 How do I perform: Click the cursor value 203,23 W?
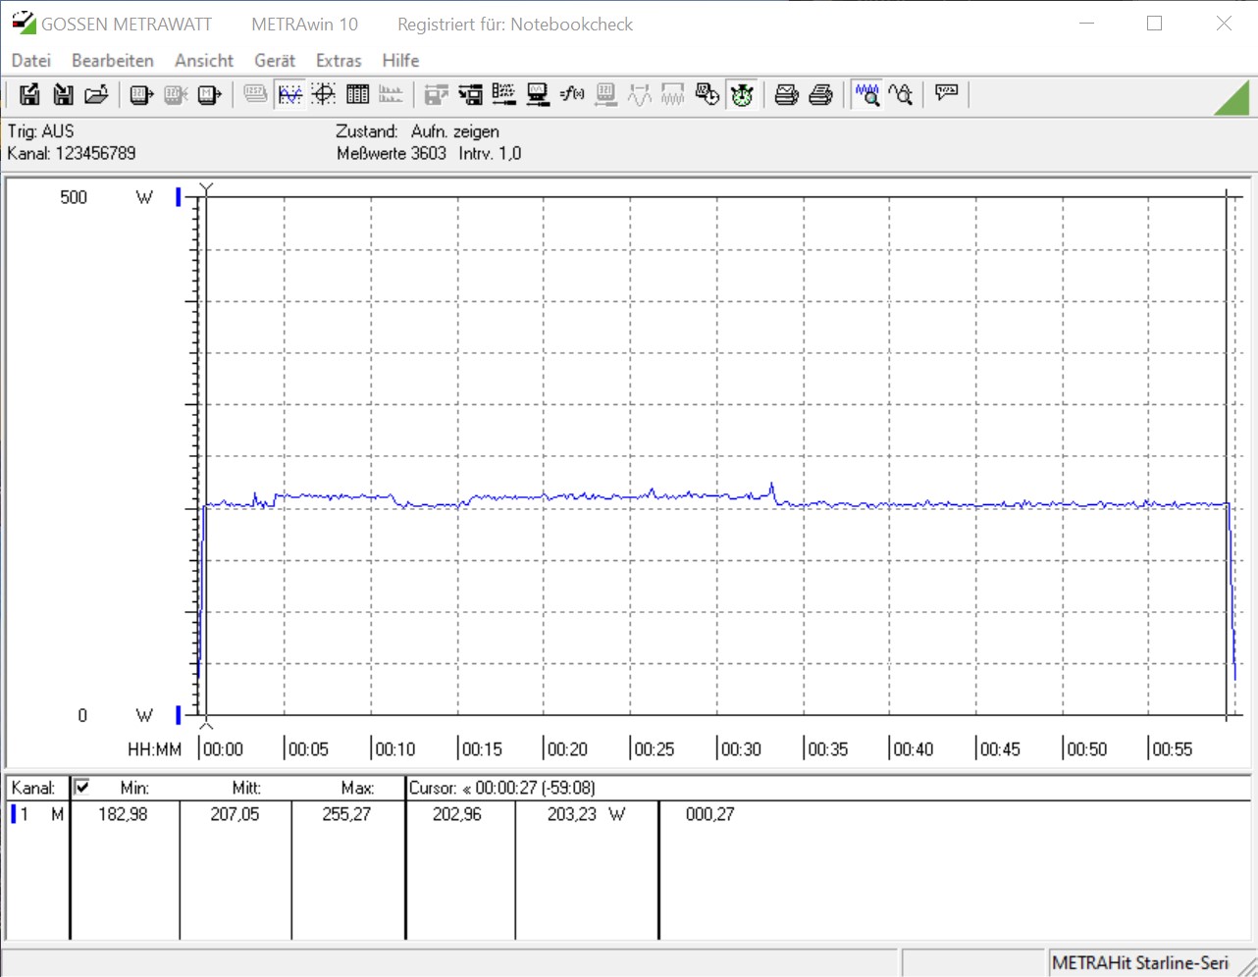[x=586, y=814]
